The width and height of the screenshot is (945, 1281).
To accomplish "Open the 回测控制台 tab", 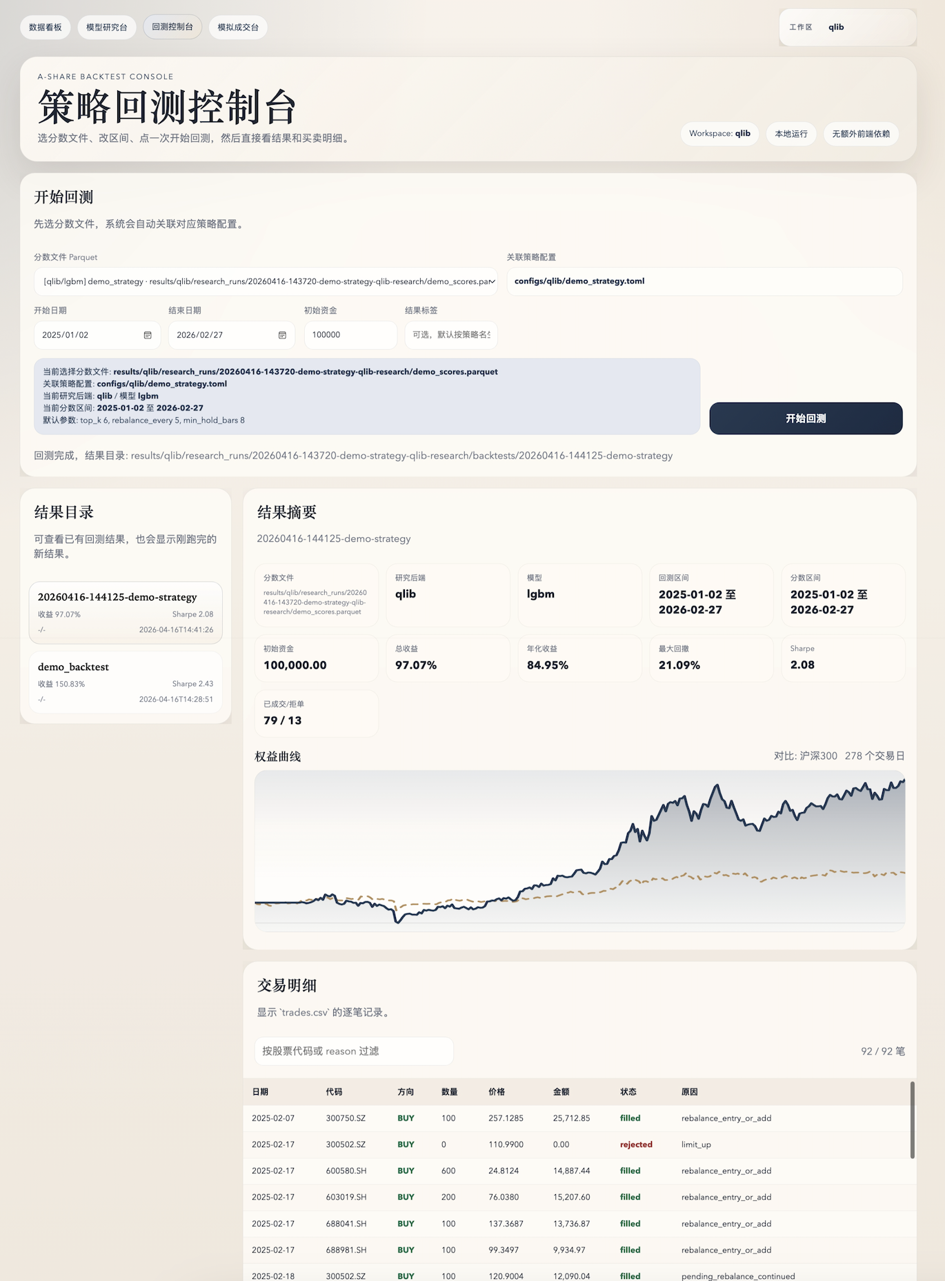I will click(x=172, y=27).
